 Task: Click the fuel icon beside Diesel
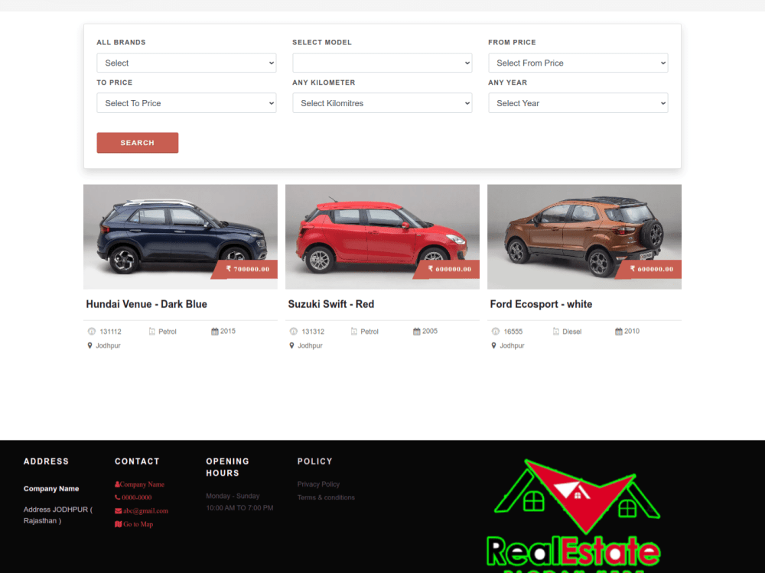point(556,332)
